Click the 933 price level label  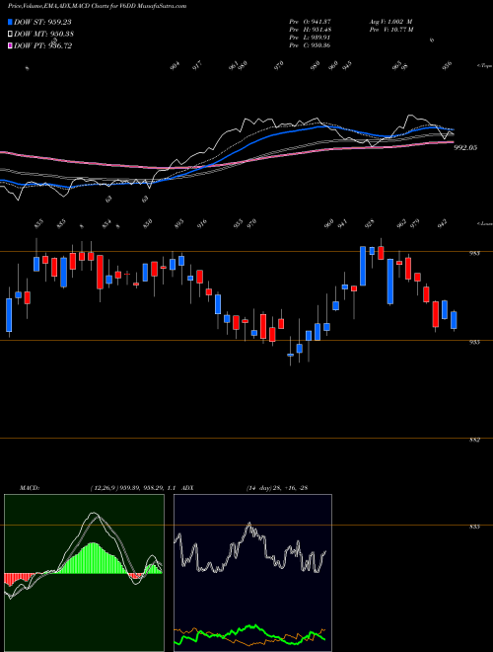tap(474, 342)
